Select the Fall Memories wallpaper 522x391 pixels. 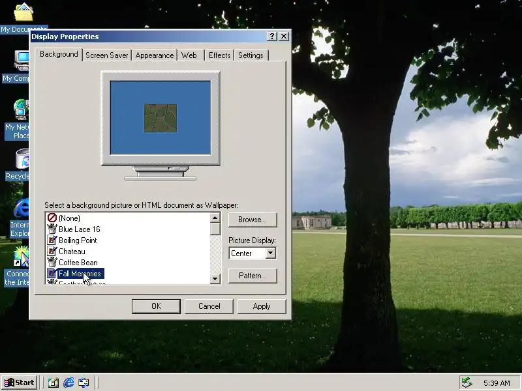(x=80, y=273)
